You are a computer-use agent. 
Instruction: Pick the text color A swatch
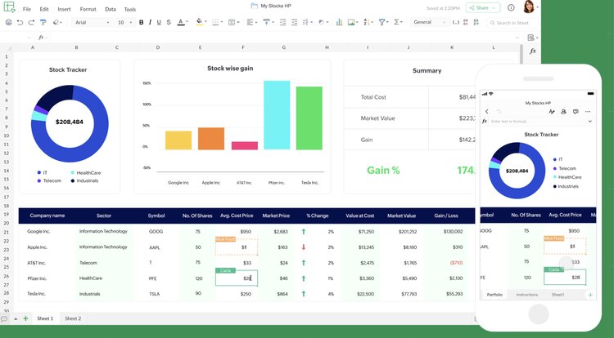181,23
